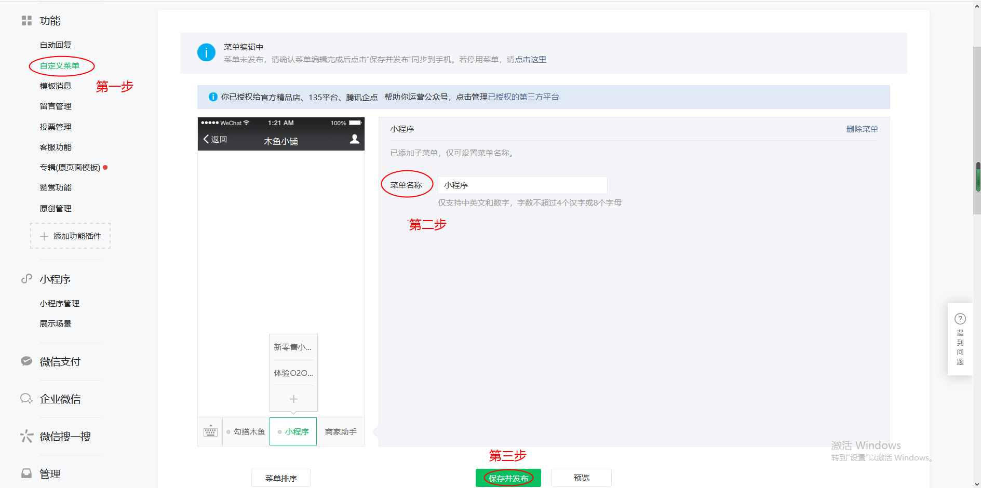Screen dimensions: 981x488
Task: Open 客服功能 in the sidebar
Action: [56, 147]
